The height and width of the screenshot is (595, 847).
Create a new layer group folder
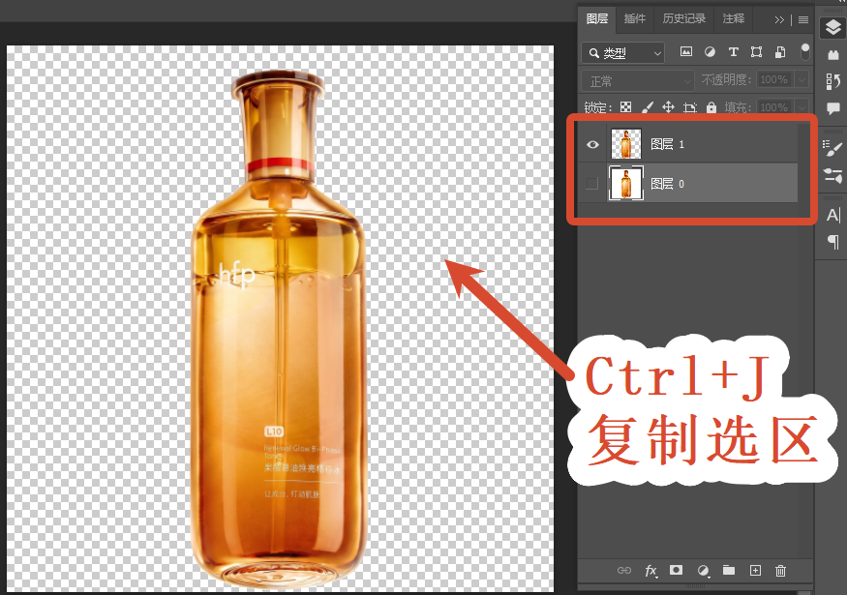tap(729, 570)
